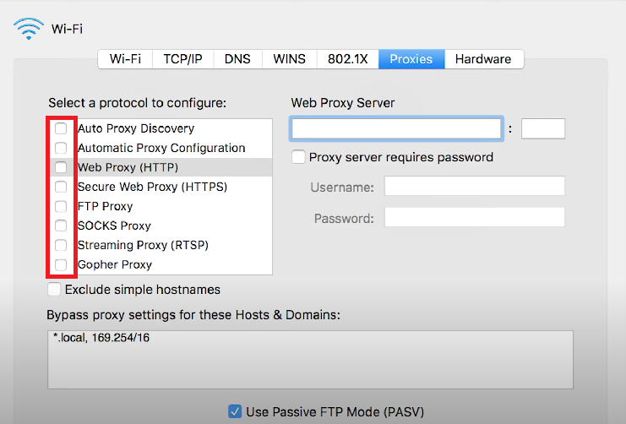Screen dimensions: 626x424
Task: Toggle Proxy server requires password
Action: [x=298, y=157]
